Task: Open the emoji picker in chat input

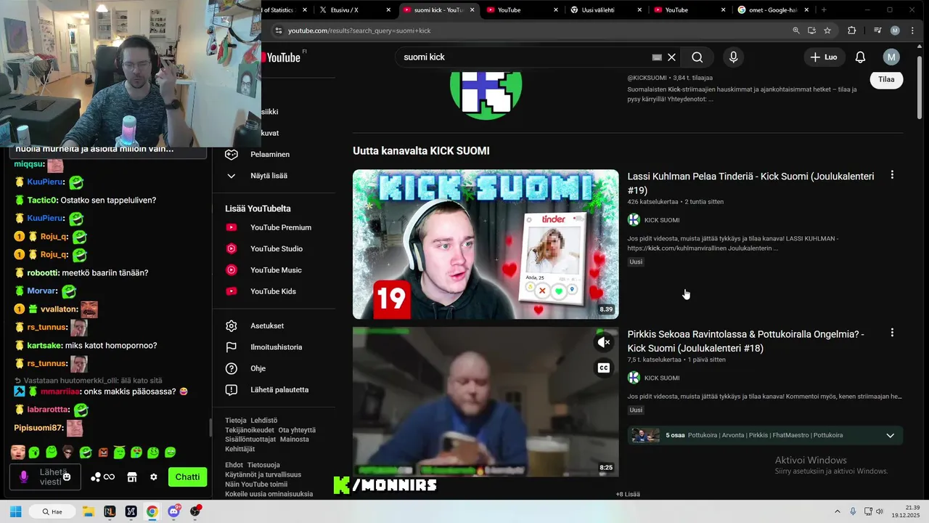Action: pyautogui.click(x=67, y=477)
